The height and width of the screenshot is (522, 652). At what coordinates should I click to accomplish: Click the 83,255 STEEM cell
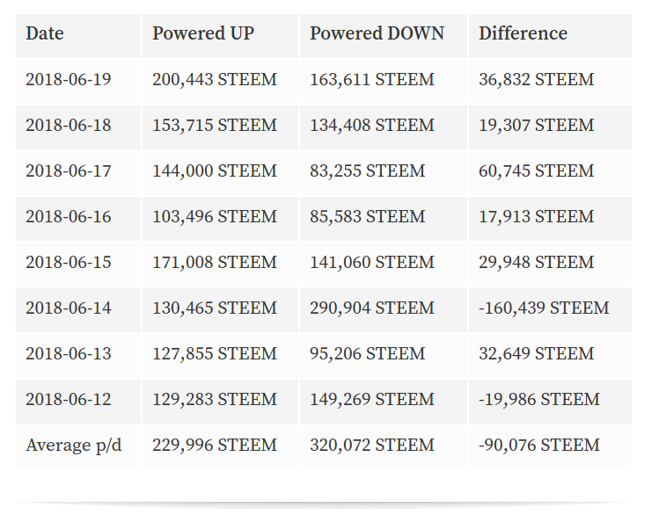384,173
